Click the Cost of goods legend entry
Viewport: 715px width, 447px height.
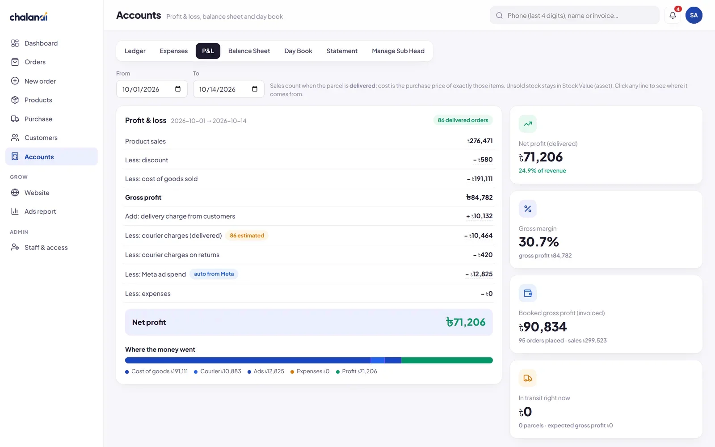tap(156, 371)
